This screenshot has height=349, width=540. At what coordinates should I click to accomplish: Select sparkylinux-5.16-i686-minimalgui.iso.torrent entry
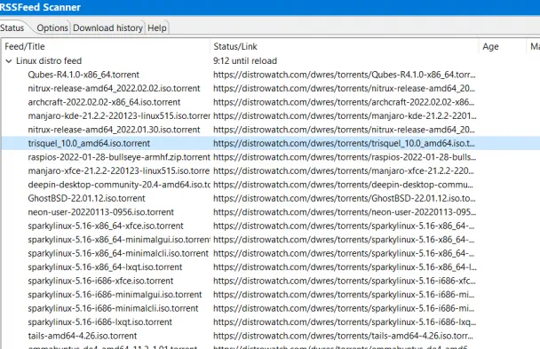tap(115, 295)
